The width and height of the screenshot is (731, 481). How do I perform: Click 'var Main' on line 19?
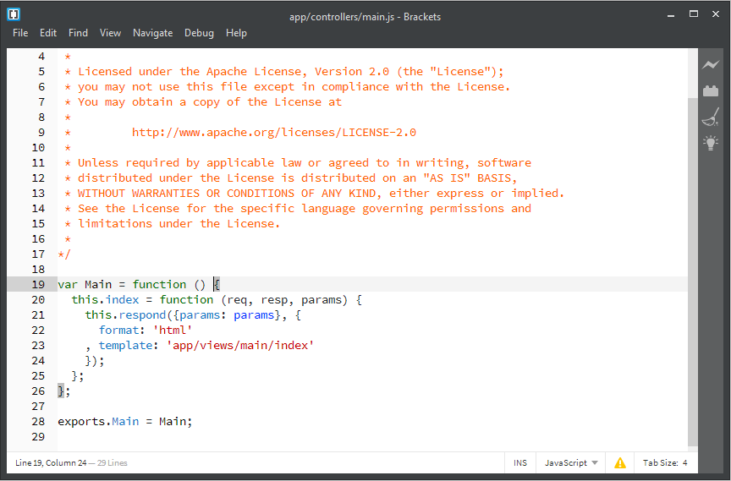[x=85, y=285]
